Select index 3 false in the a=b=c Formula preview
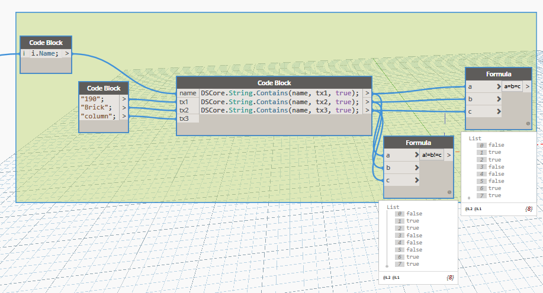Viewport: 543px width, 293px height. click(491, 166)
